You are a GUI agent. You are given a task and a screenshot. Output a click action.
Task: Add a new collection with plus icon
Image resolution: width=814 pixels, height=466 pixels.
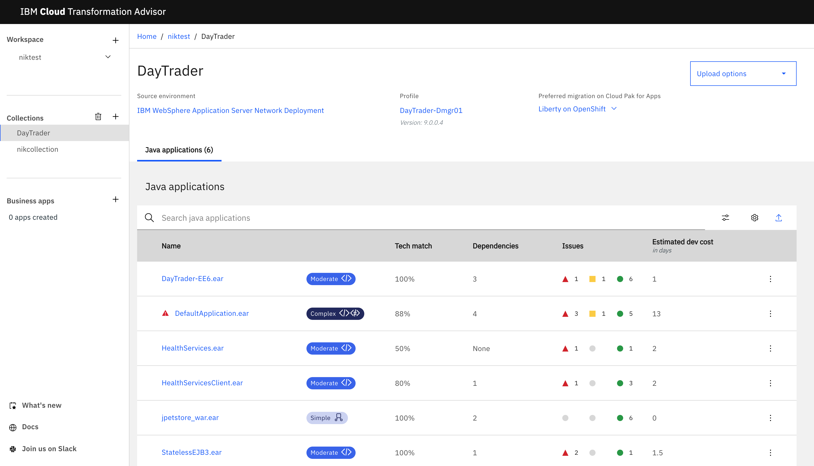click(x=115, y=116)
